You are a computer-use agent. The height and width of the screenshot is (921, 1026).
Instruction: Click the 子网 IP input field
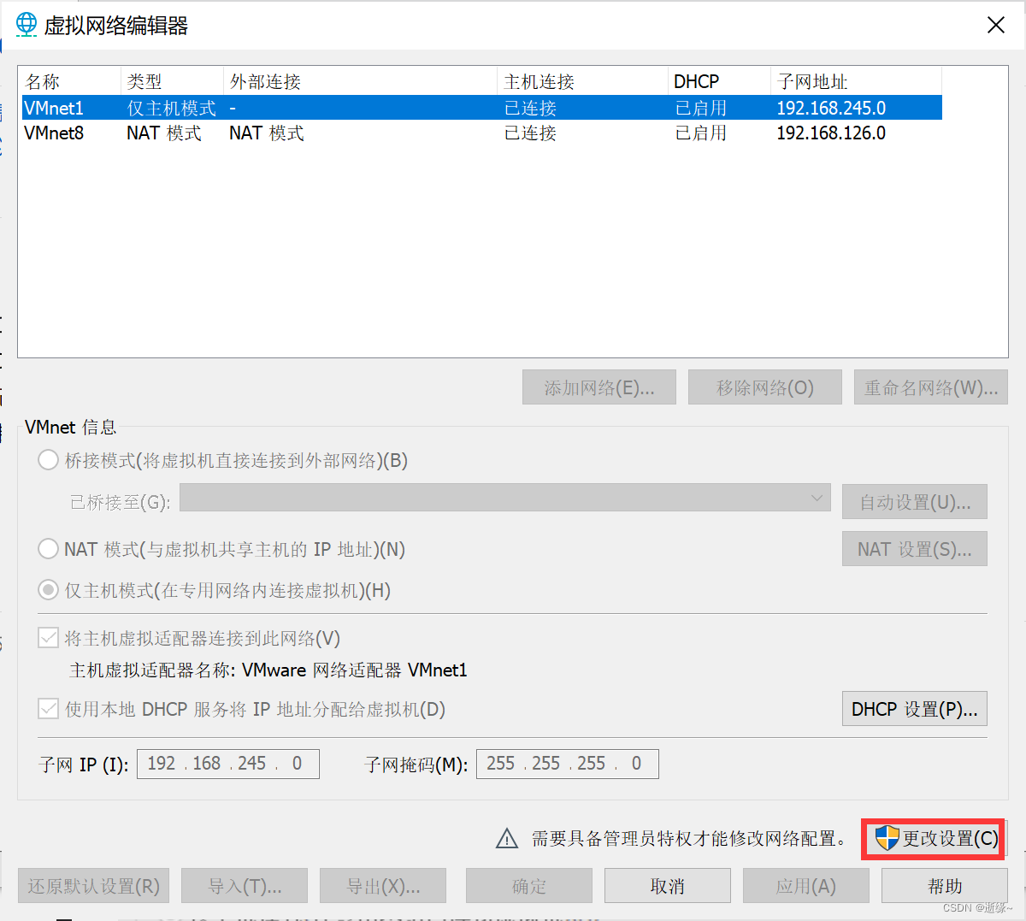pyautogui.click(x=228, y=764)
